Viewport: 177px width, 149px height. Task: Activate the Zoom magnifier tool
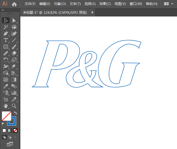tap(14, 106)
